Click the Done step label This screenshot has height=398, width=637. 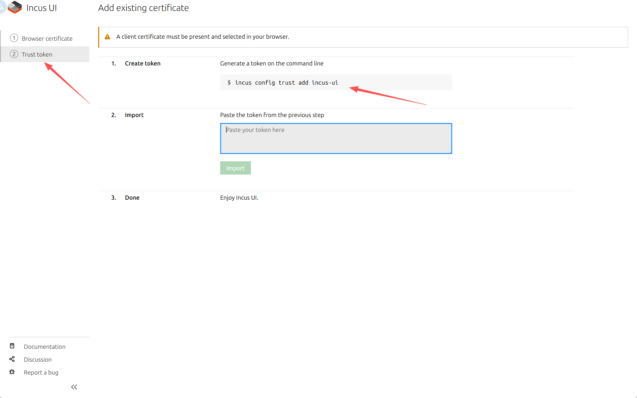click(132, 198)
